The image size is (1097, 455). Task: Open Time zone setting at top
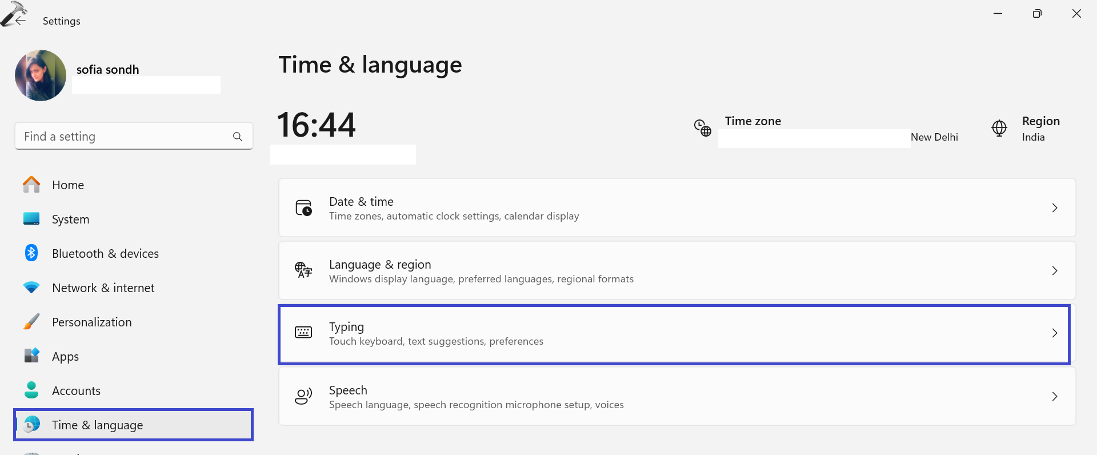coord(752,121)
